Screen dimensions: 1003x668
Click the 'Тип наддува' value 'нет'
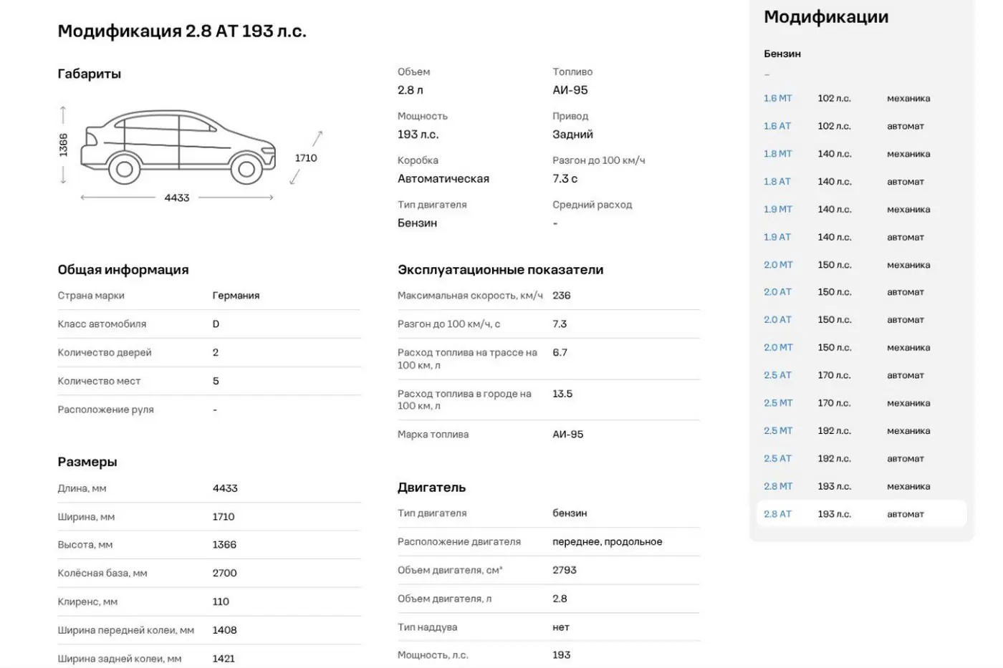[561, 627]
